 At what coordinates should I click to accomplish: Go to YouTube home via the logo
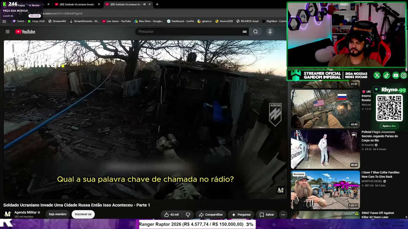(25, 31)
